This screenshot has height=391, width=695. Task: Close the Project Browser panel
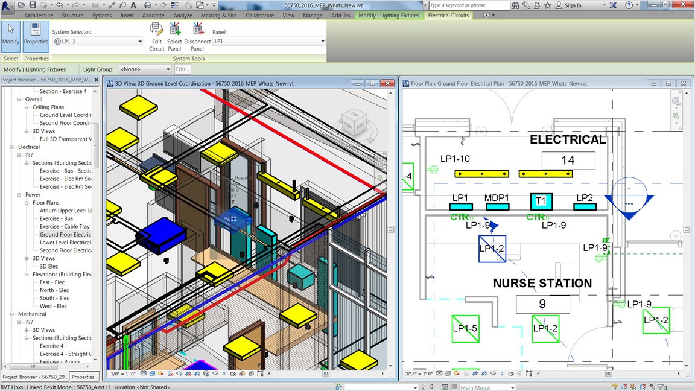[x=96, y=80]
